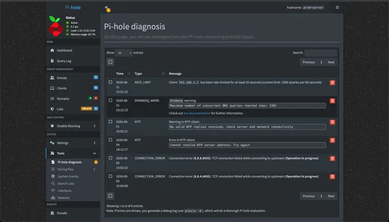Image resolution: width=389 pixels, height=222 pixels.
Task: Toggle select-all checkbox below the table
Action: (110, 196)
